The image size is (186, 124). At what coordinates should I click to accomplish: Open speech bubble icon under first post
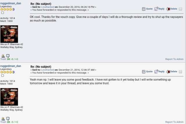point(8,56)
